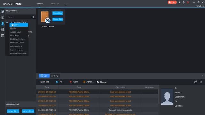Click the Operation column header
Image resolution: width=205 pixels, height=115 pixels.
tap(150, 87)
